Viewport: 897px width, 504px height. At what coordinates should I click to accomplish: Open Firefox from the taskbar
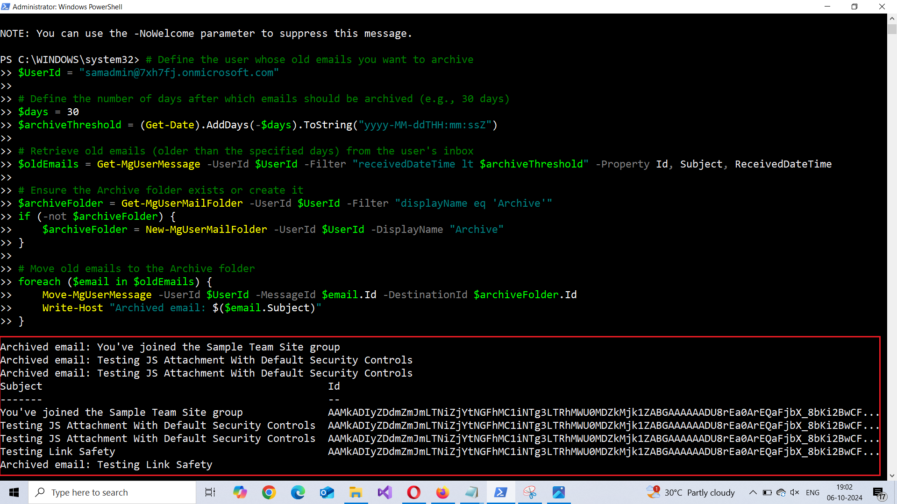point(442,492)
